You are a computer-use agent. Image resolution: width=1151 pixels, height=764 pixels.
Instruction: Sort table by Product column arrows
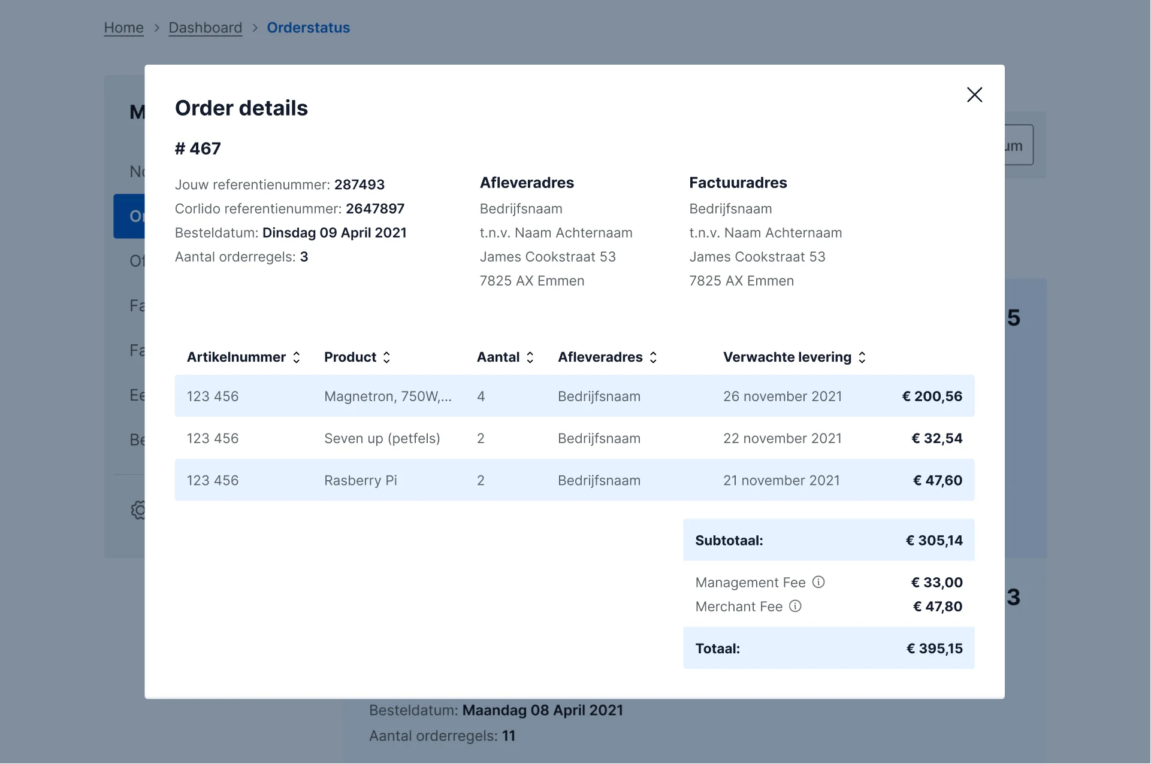(x=387, y=357)
